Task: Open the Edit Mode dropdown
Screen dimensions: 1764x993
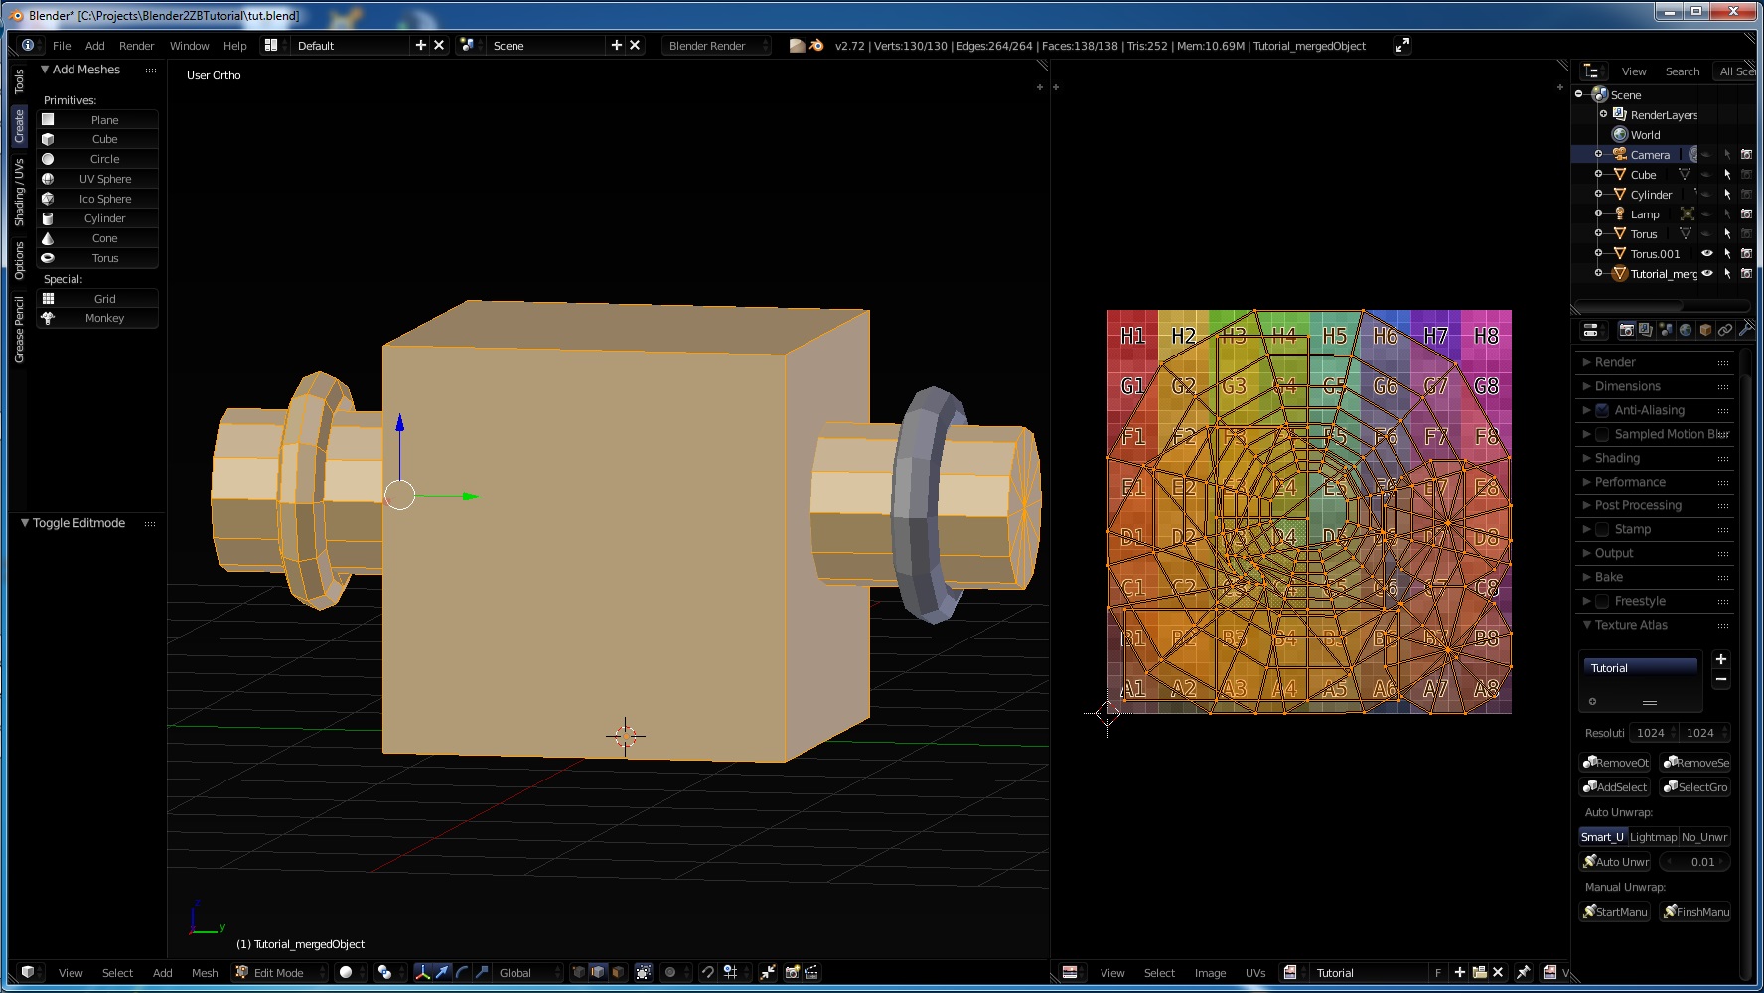Action: click(x=280, y=973)
